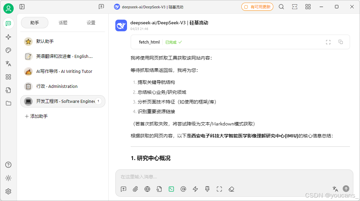
Task: Copy the fetch_html tool result
Action: coord(341,42)
